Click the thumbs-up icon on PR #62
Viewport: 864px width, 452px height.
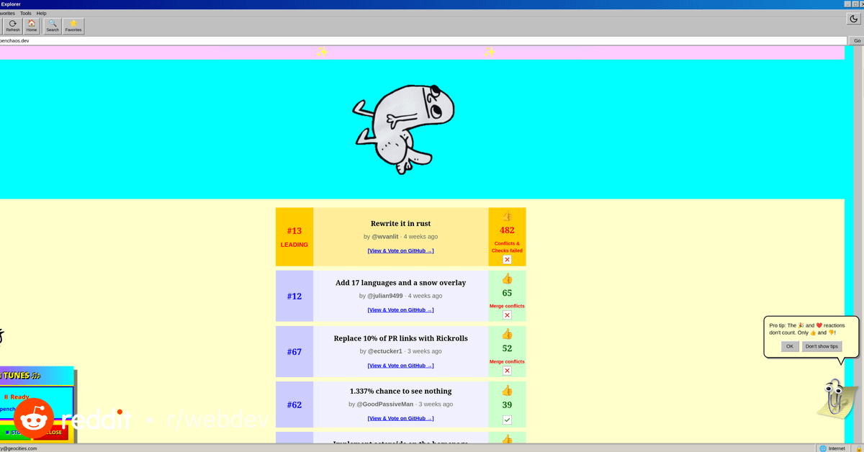[507, 390]
